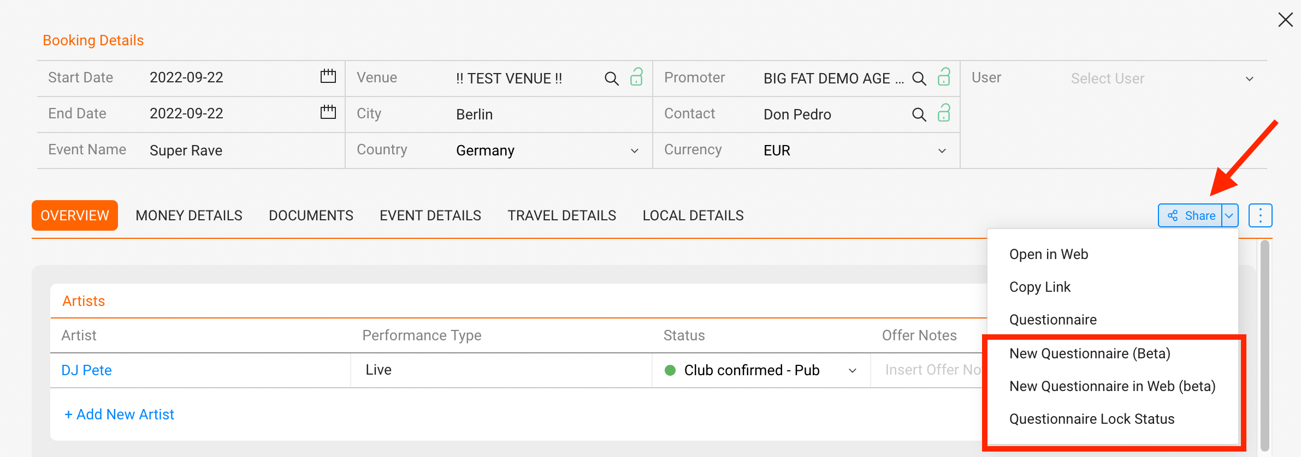Toggle the green lock beside Venue
The height and width of the screenshot is (457, 1301).
[x=636, y=77]
